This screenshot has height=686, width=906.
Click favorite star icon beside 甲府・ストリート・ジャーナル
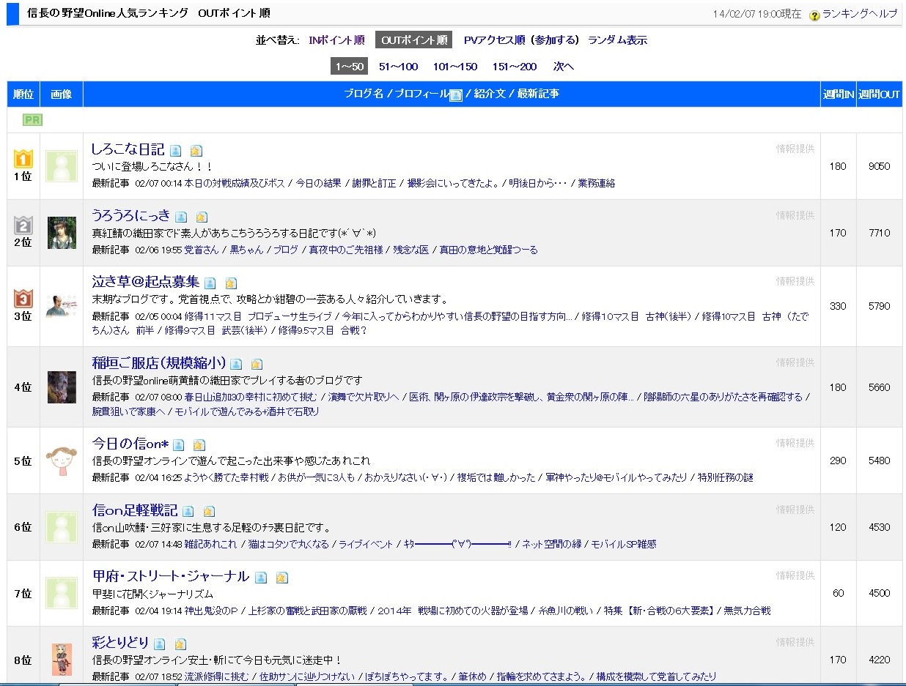(x=281, y=578)
